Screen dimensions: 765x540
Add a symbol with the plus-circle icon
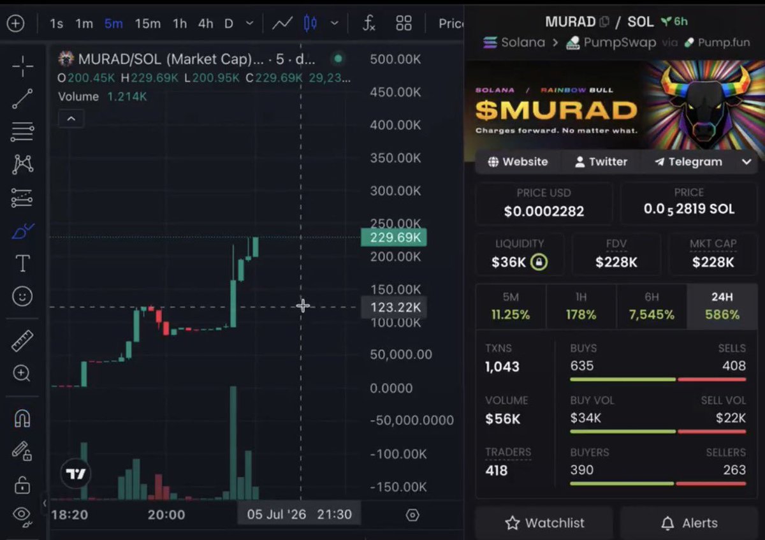coord(15,24)
